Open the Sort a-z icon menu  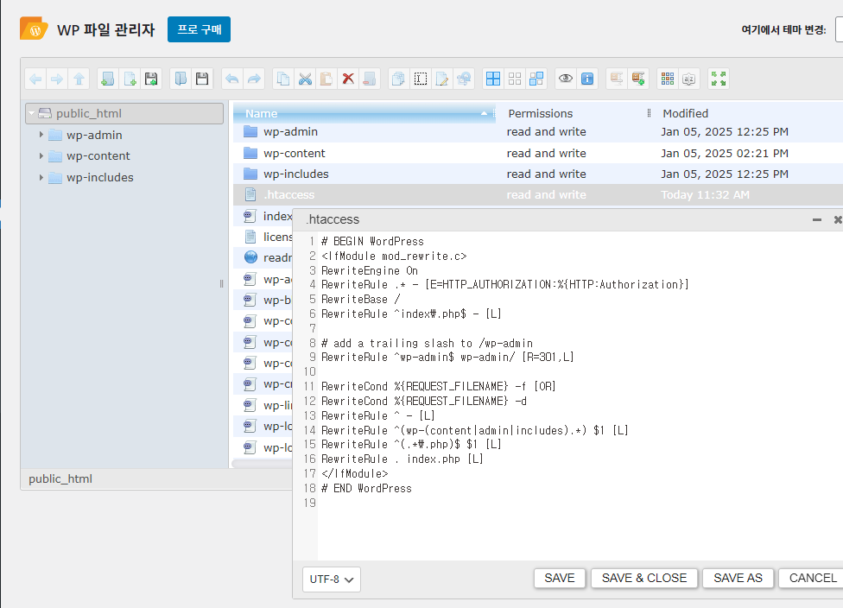pos(689,79)
